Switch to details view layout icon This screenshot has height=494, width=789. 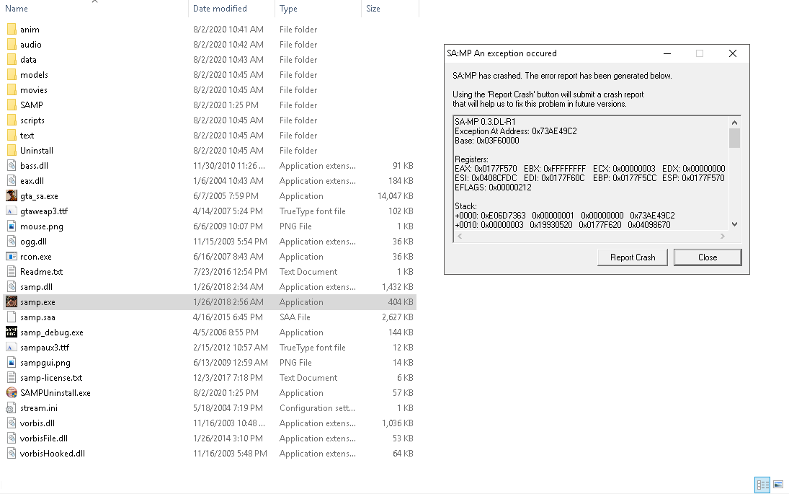click(x=762, y=485)
